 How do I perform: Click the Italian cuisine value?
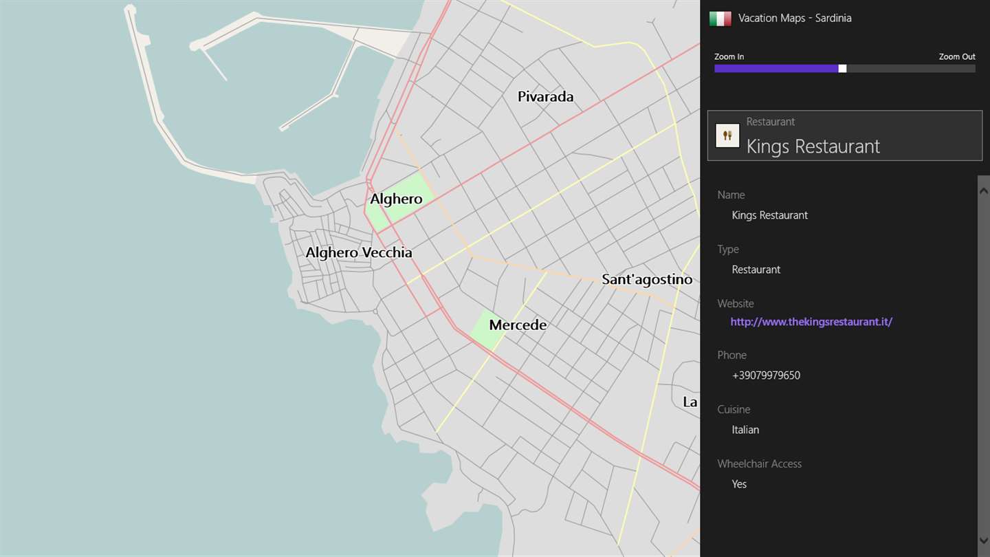tap(745, 430)
